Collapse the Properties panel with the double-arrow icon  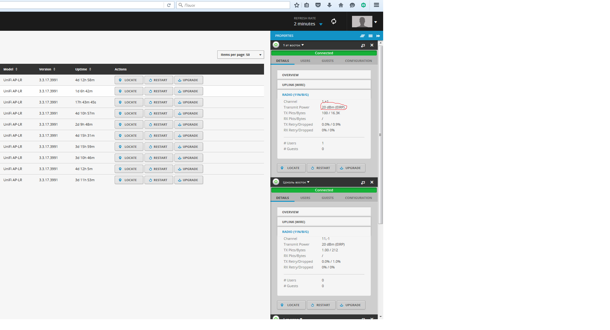(378, 36)
